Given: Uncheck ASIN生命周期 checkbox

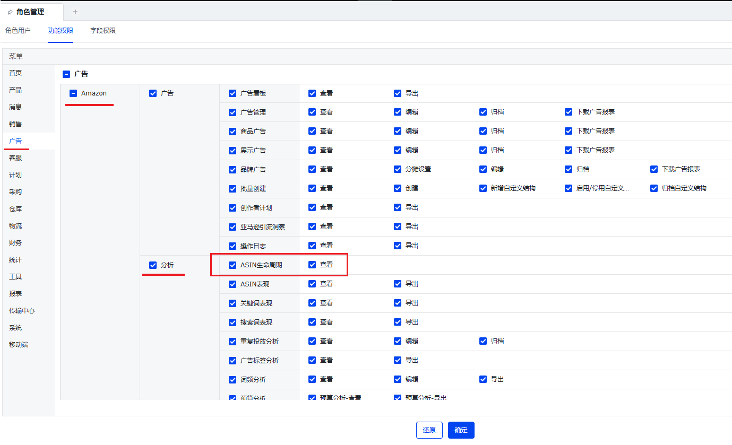Looking at the screenshot, I should tap(232, 265).
